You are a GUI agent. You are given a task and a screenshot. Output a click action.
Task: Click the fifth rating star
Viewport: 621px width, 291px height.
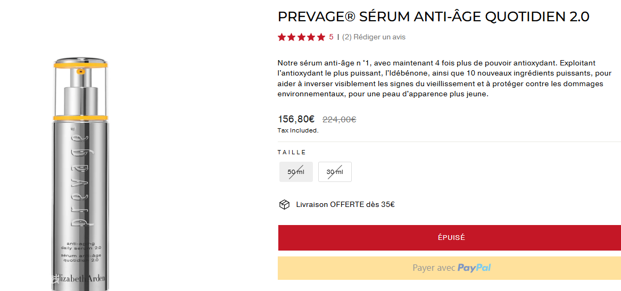pos(321,37)
